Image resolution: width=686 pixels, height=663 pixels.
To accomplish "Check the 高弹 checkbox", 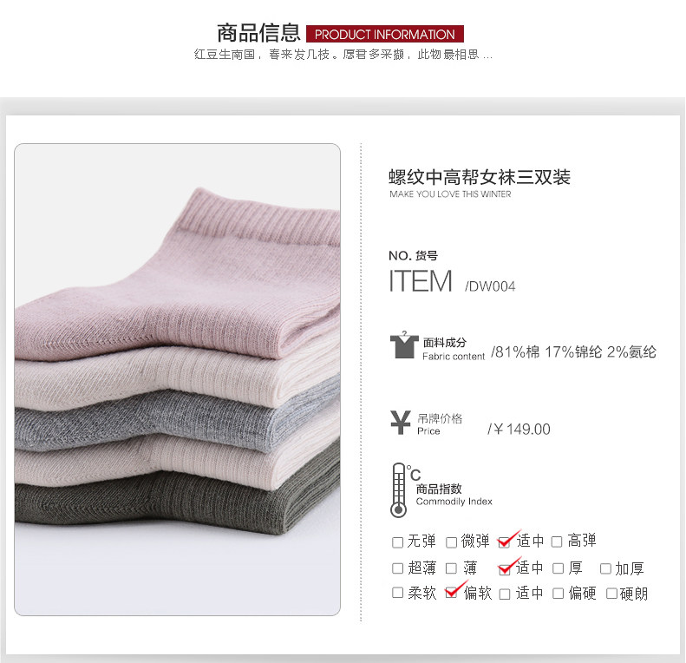I will tap(557, 542).
